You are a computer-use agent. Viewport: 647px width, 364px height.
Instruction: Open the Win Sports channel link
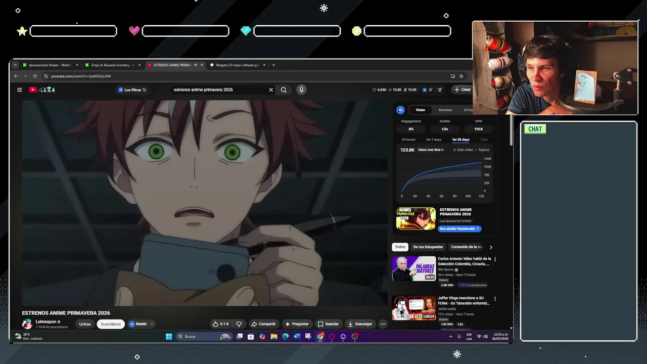tap(447, 269)
